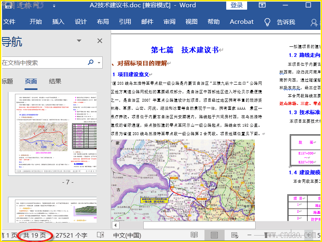The width and height of the screenshot is (322, 242).
Task: Open the 引用 ribbon tab
Action: [125, 22]
